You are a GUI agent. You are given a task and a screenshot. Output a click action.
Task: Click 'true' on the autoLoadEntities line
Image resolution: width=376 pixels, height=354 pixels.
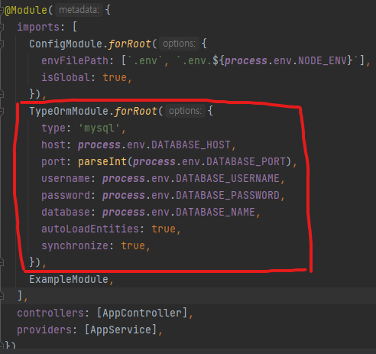click(164, 229)
